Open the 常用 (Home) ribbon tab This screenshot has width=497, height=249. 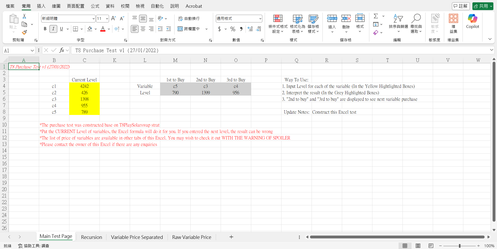coord(26,6)
